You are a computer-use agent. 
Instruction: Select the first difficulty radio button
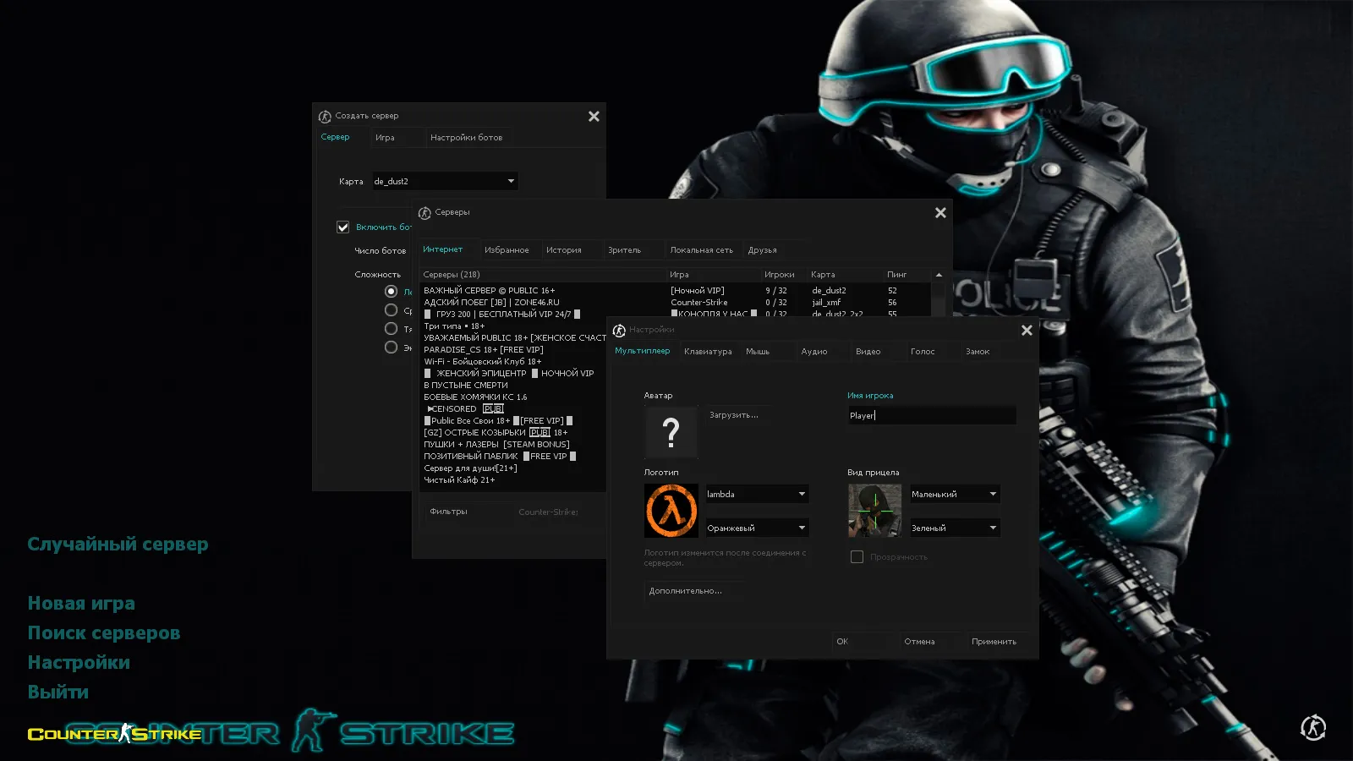391,292
